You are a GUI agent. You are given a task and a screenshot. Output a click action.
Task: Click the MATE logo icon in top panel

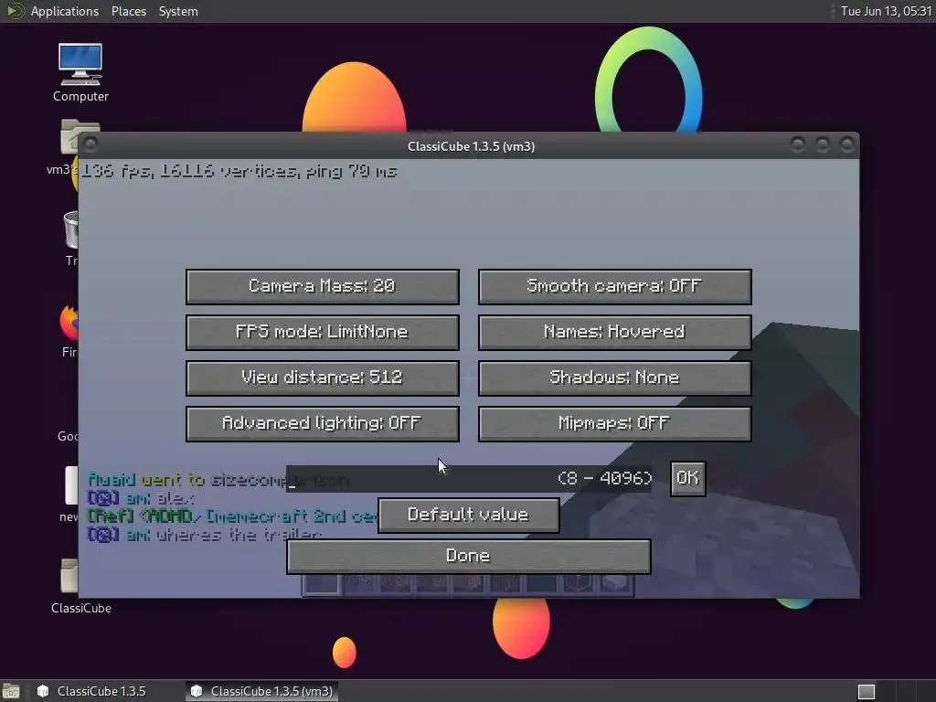[x=15, y=11]
